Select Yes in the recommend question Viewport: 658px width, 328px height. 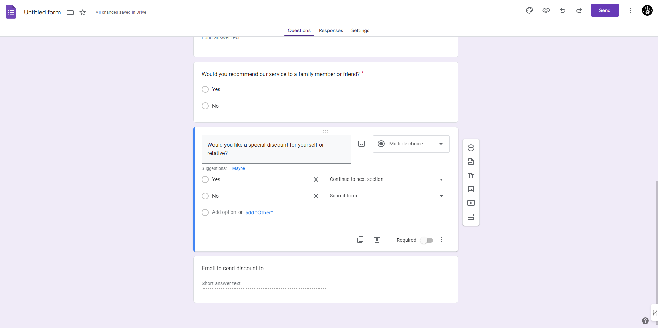click(x=205, y=89)
